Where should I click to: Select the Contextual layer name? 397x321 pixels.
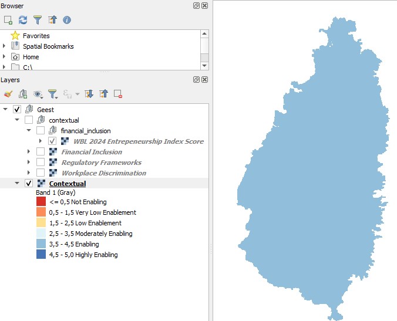click(68, 184)
